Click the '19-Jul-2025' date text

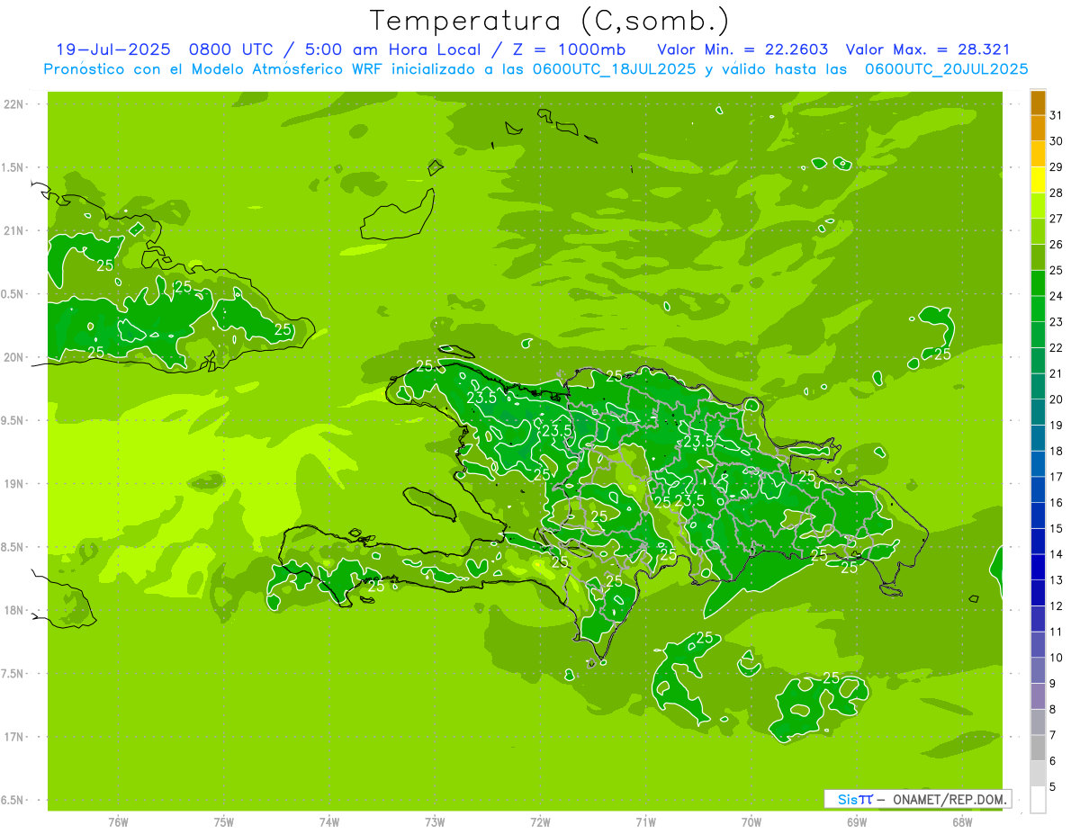coord(112,49)
